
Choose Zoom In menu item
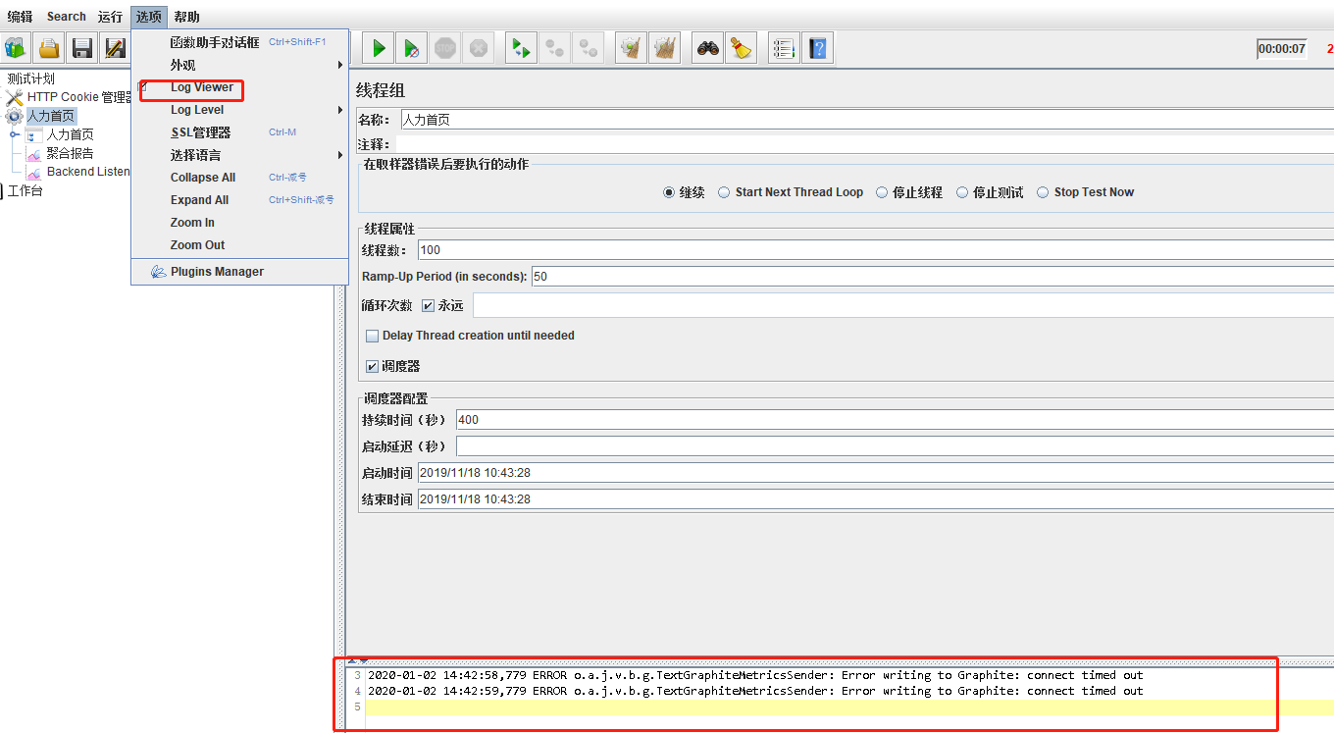(x=239, y=223)
